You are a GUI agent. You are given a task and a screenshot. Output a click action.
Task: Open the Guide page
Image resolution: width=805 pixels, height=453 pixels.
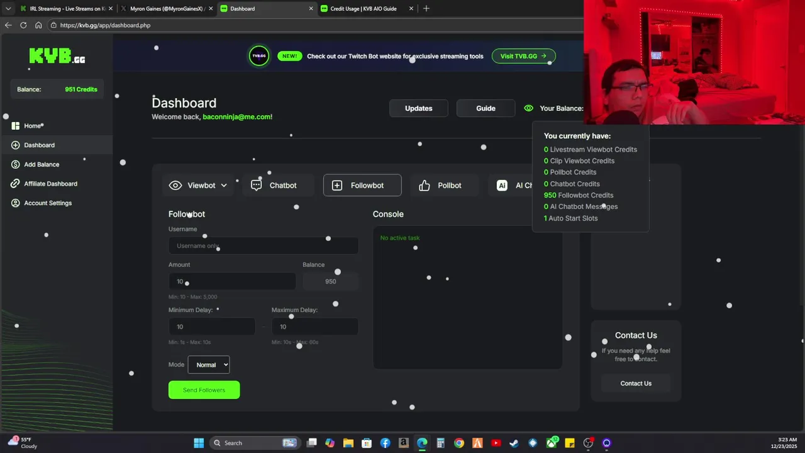[x=486, y=108]
